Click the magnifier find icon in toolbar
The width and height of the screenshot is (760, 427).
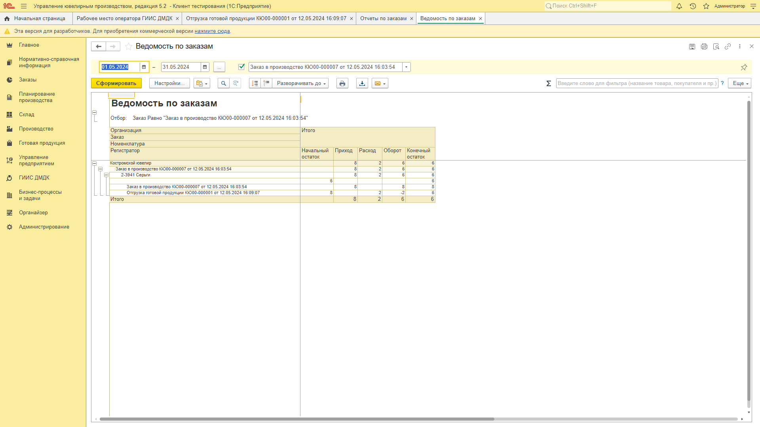pos(224,83)
